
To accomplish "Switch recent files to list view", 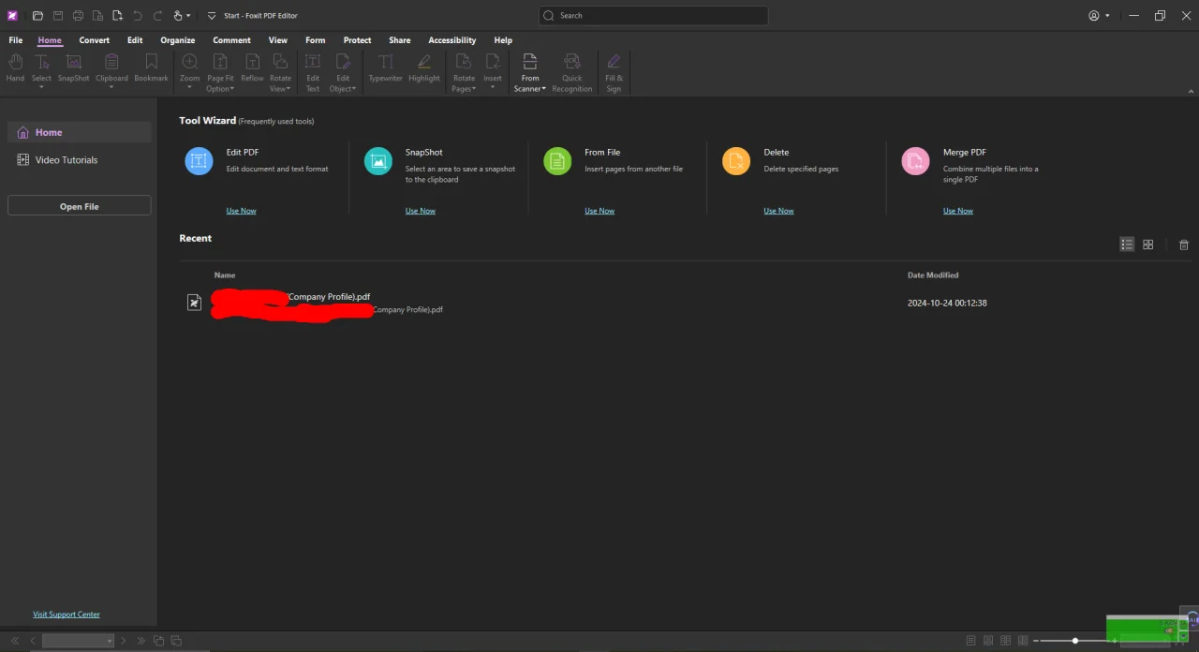I will pos(1127,244).
